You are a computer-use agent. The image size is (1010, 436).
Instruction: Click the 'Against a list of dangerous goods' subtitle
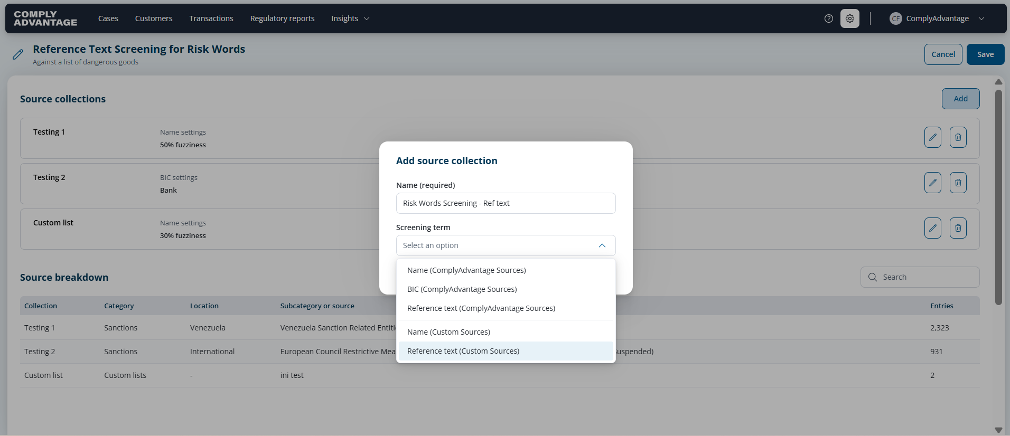pos(86,62)
